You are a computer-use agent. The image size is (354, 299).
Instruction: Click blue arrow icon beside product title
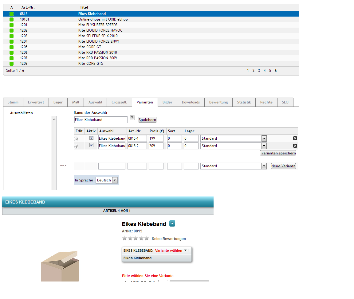pos(172,223)
